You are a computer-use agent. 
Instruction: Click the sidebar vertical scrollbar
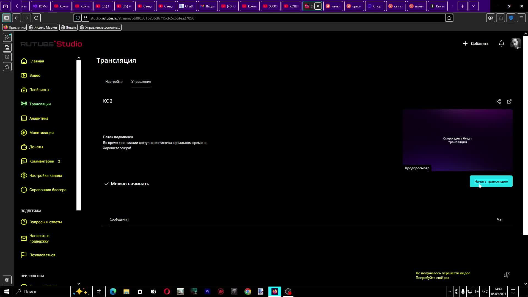click(x=79, y=135)
